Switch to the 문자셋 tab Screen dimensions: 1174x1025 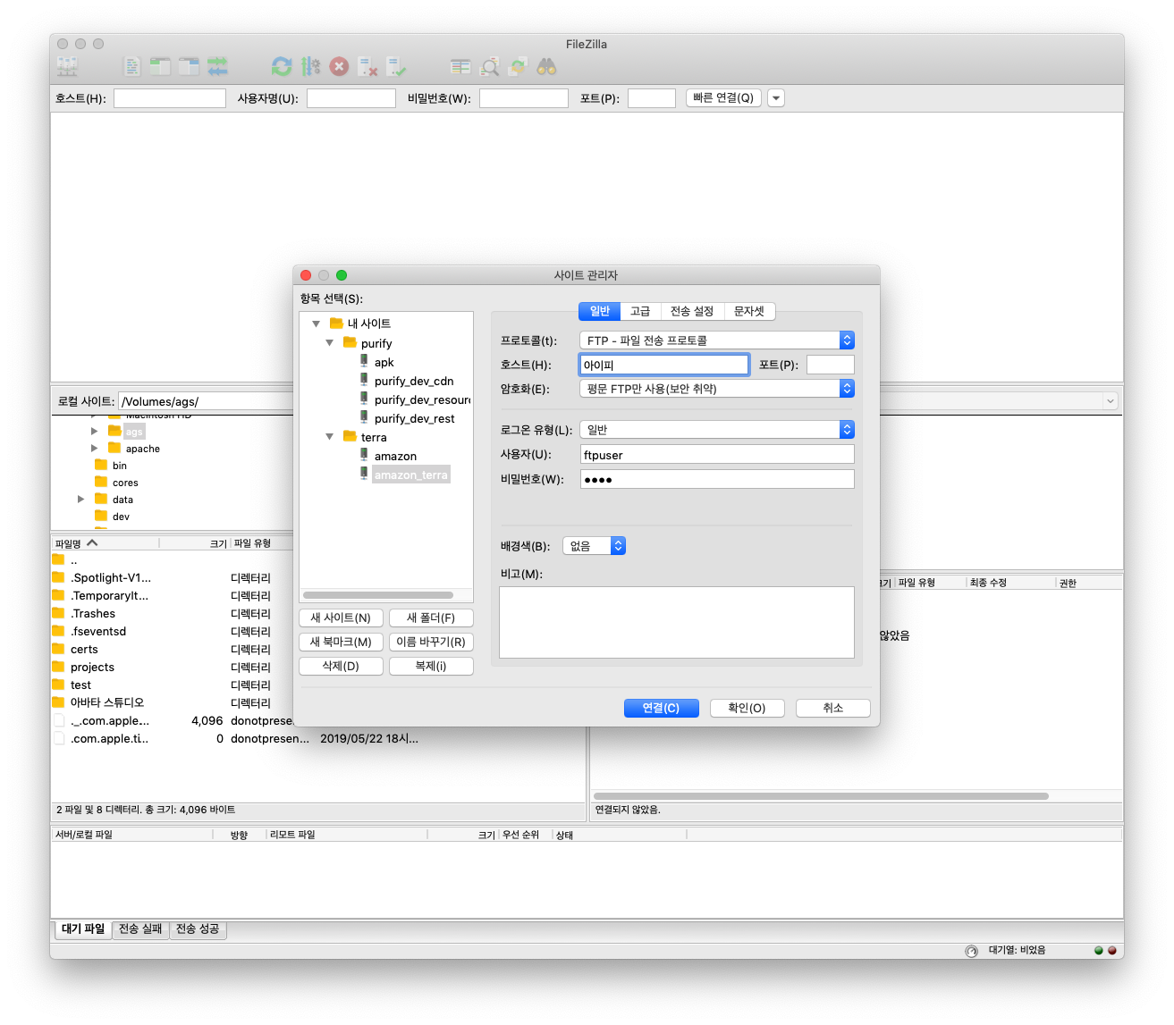tap(749, 311)
